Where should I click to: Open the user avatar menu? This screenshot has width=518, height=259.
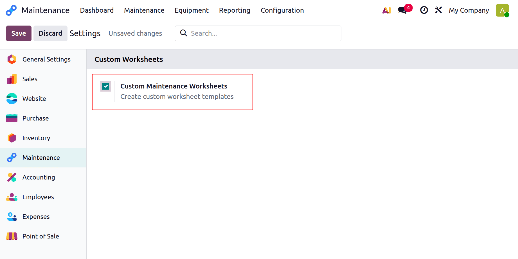click(503, 10)
